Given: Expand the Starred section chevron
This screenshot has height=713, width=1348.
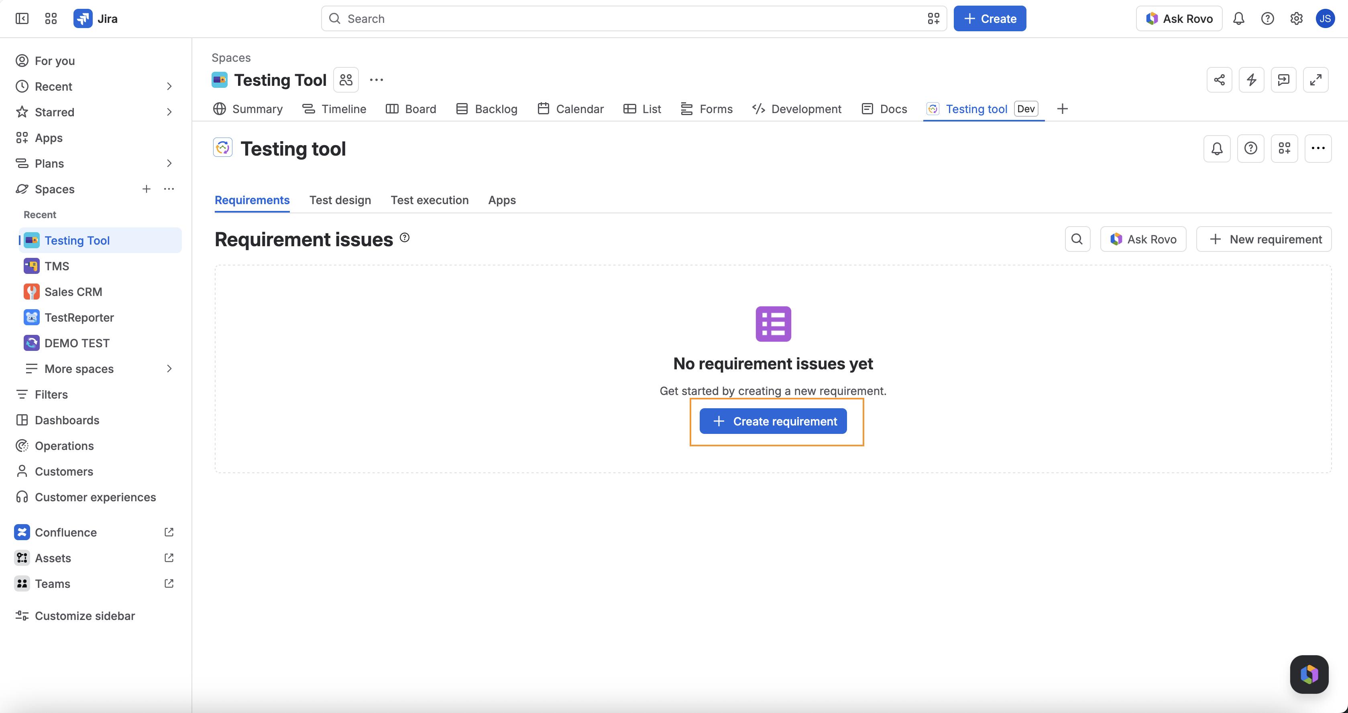Looking at the screenshot, I should [x=169, y=112].
